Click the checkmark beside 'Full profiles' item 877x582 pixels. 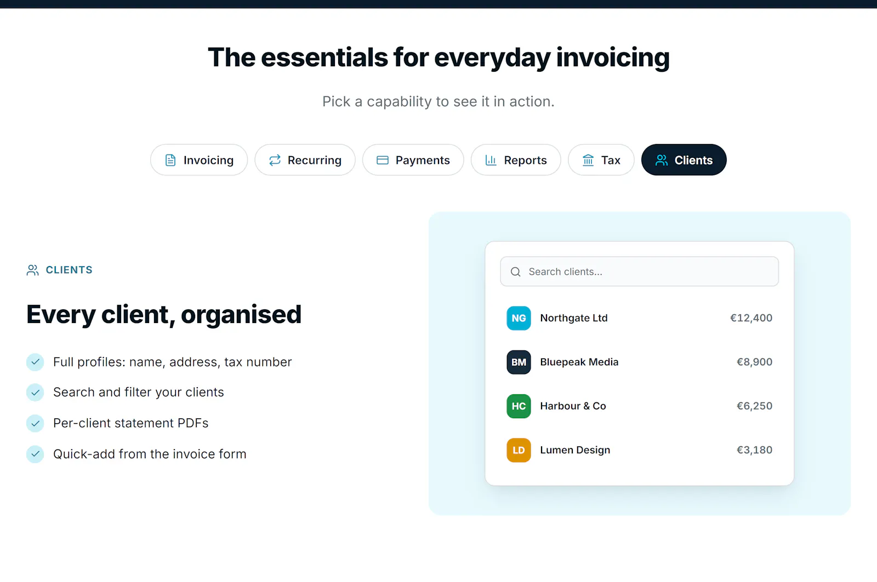tap(35, 362)
